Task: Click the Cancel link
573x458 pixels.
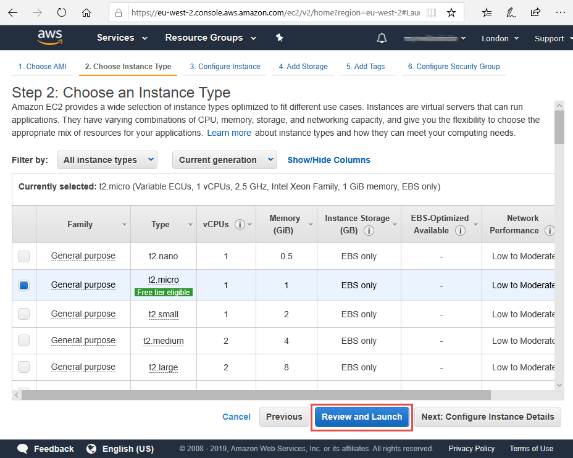Action: point(236,417)
